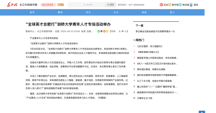The width and height of the screenshot is (216, 113).
Task: Share to QZone yellow star icon
Action: coord(107,31)
